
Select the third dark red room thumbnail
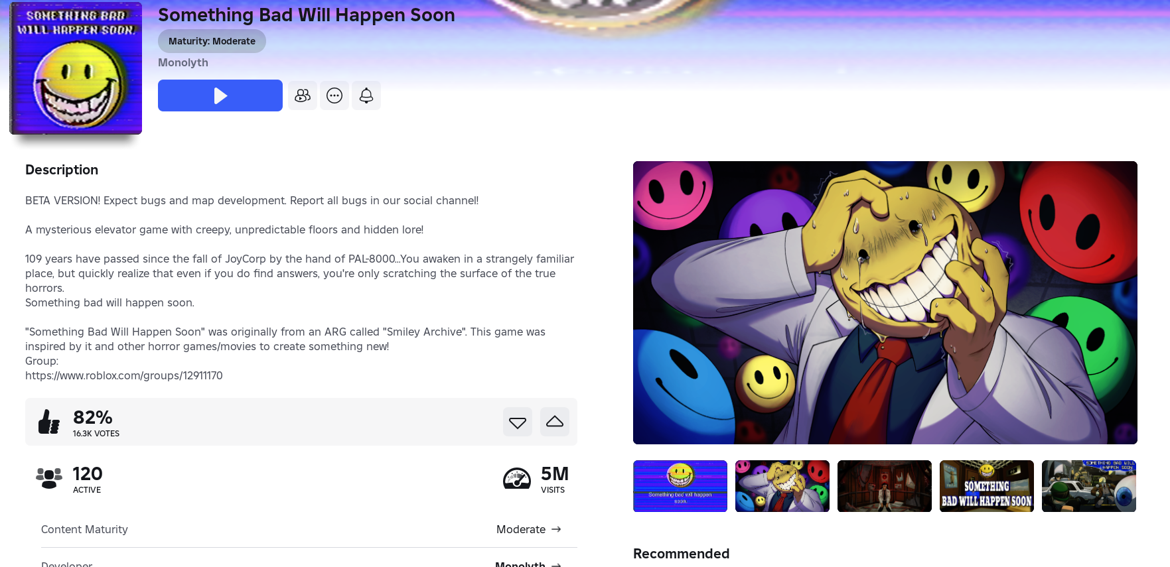(x=885, y=486)
